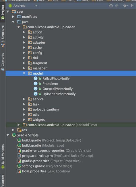Collapse the Gradle Scripts node

(8, 135)
